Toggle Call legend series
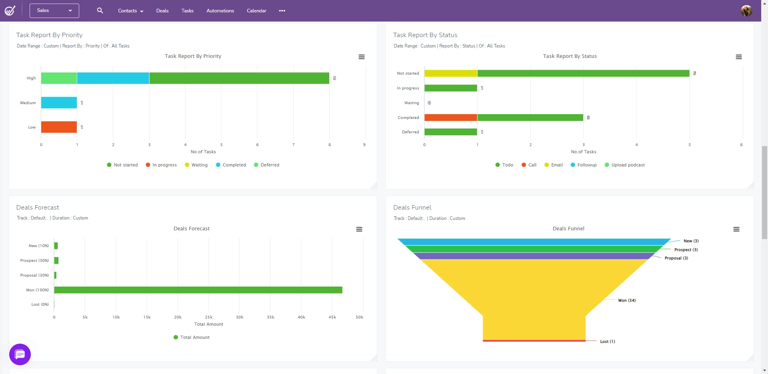This screenshot has height=374, width=768. 529,165
